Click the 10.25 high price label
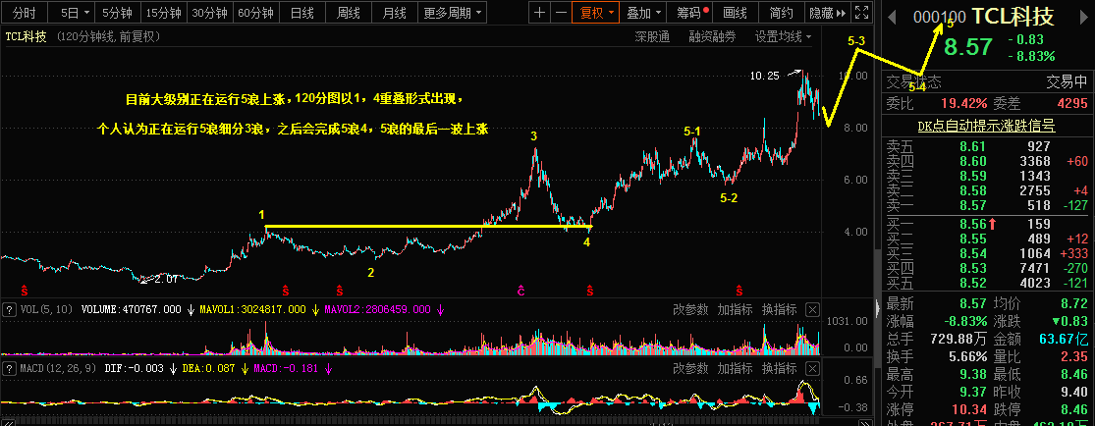This screenshot has width=1095, height=426. coord(764,77)
